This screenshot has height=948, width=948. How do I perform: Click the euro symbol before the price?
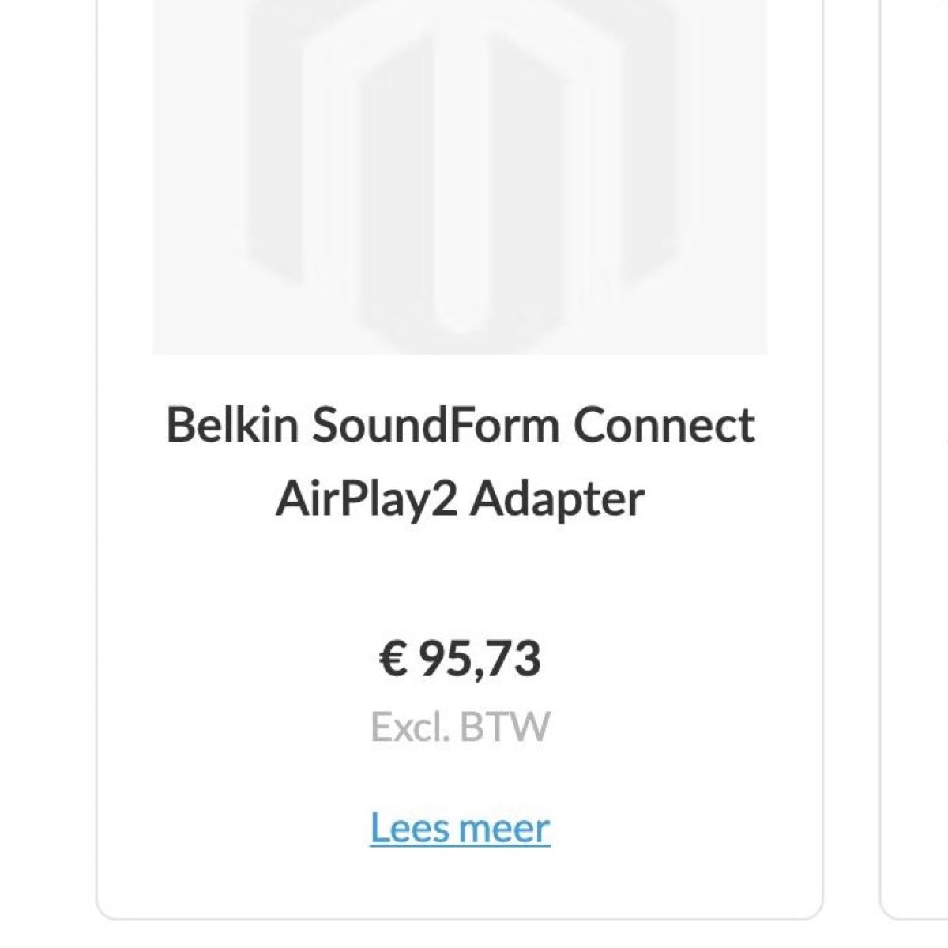(x=393, y=659)
